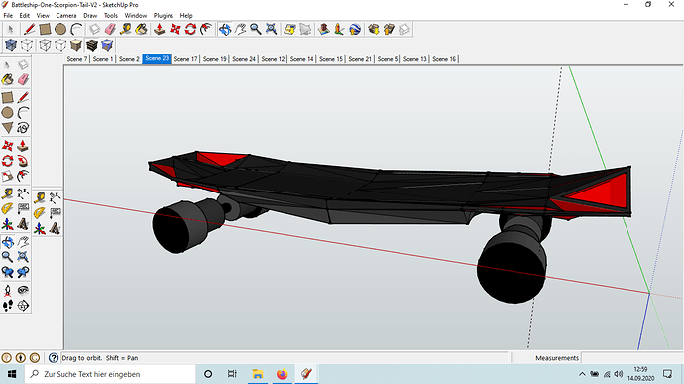The image size is (684, 384).
Task: Select the Pencil line tool in top toolbar
Action: coord(29,29)
